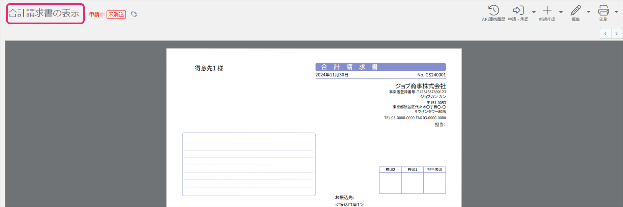Click the 合計請求書の表示 page title
Image resolution: width=623 pixels, height=207 pixels.
(x=44, y=13)
